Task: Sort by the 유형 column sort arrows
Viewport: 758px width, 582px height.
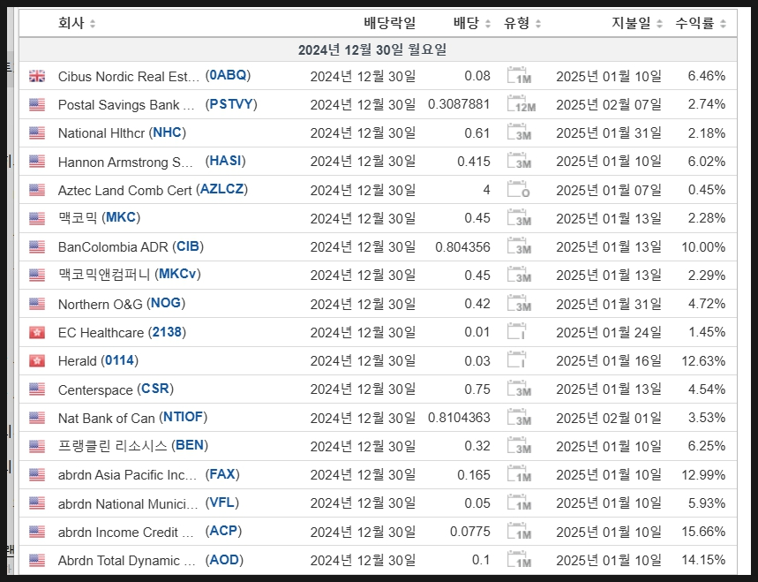Action: (538, 24)
